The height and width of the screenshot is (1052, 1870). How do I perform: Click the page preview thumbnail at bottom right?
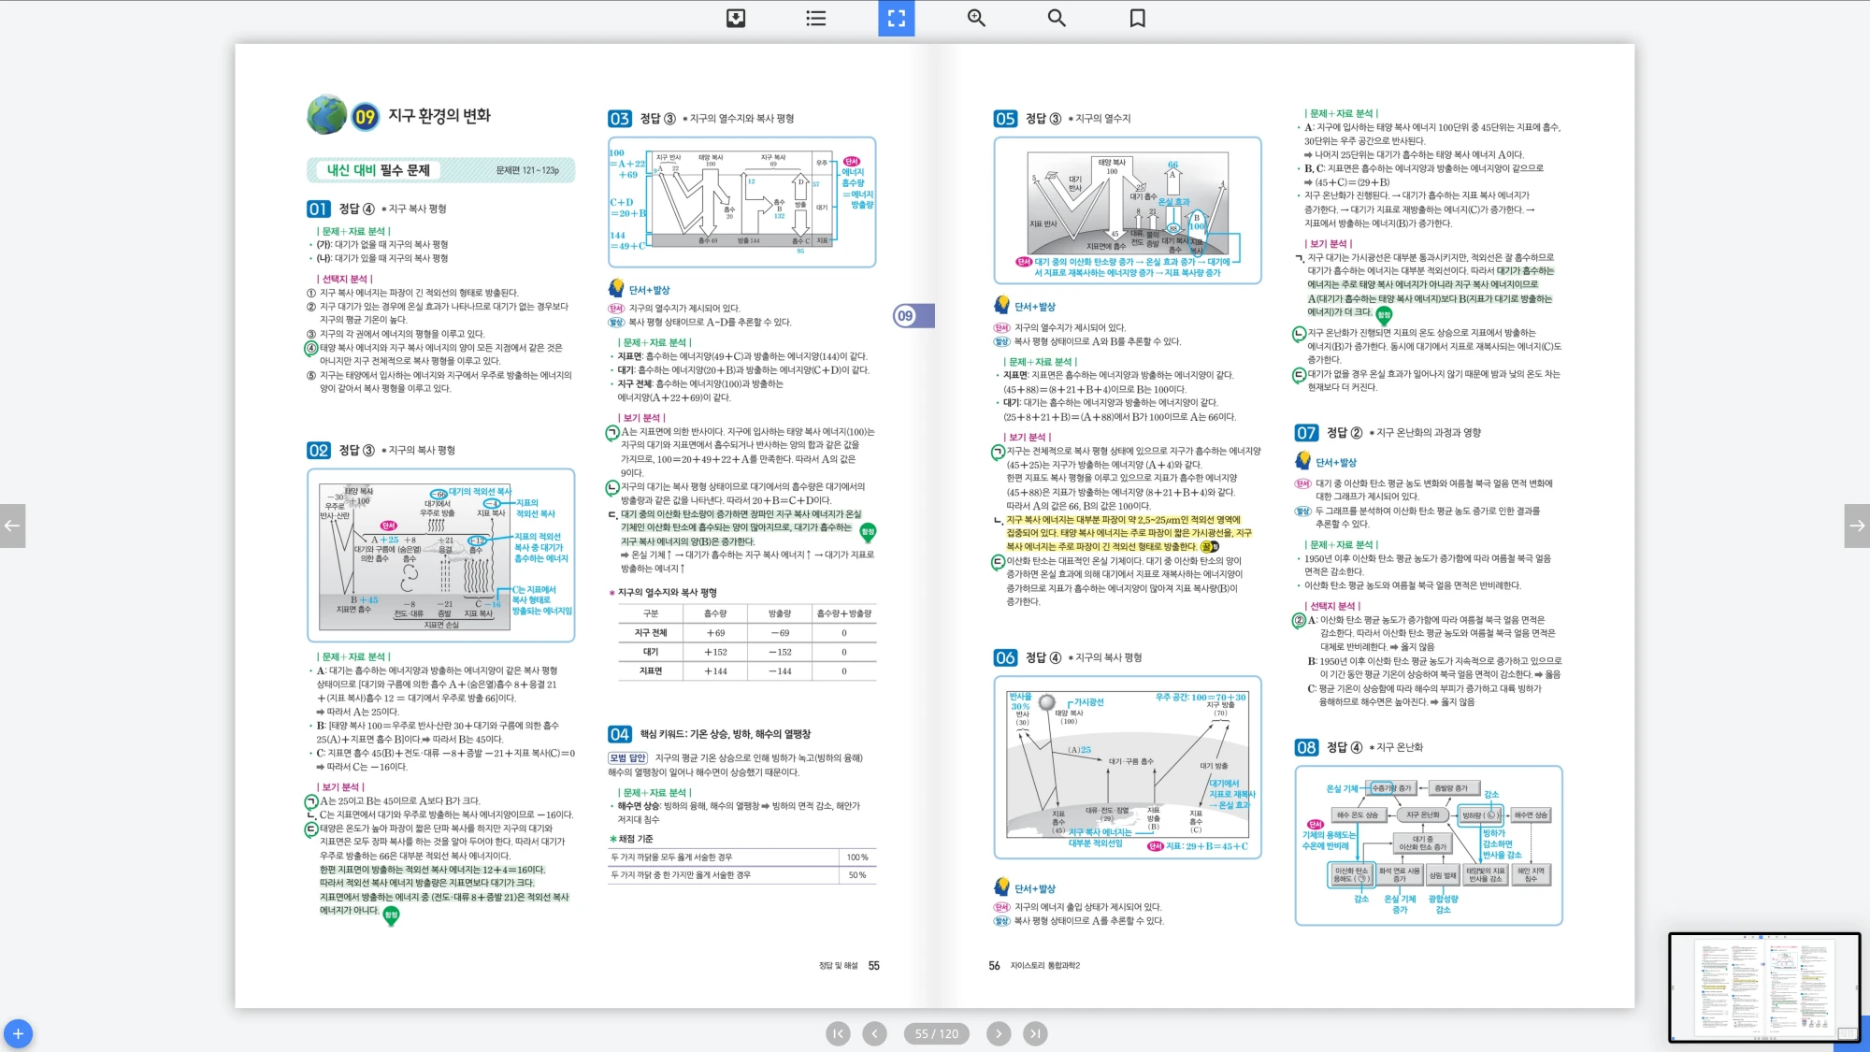[x=1763, y=987]
